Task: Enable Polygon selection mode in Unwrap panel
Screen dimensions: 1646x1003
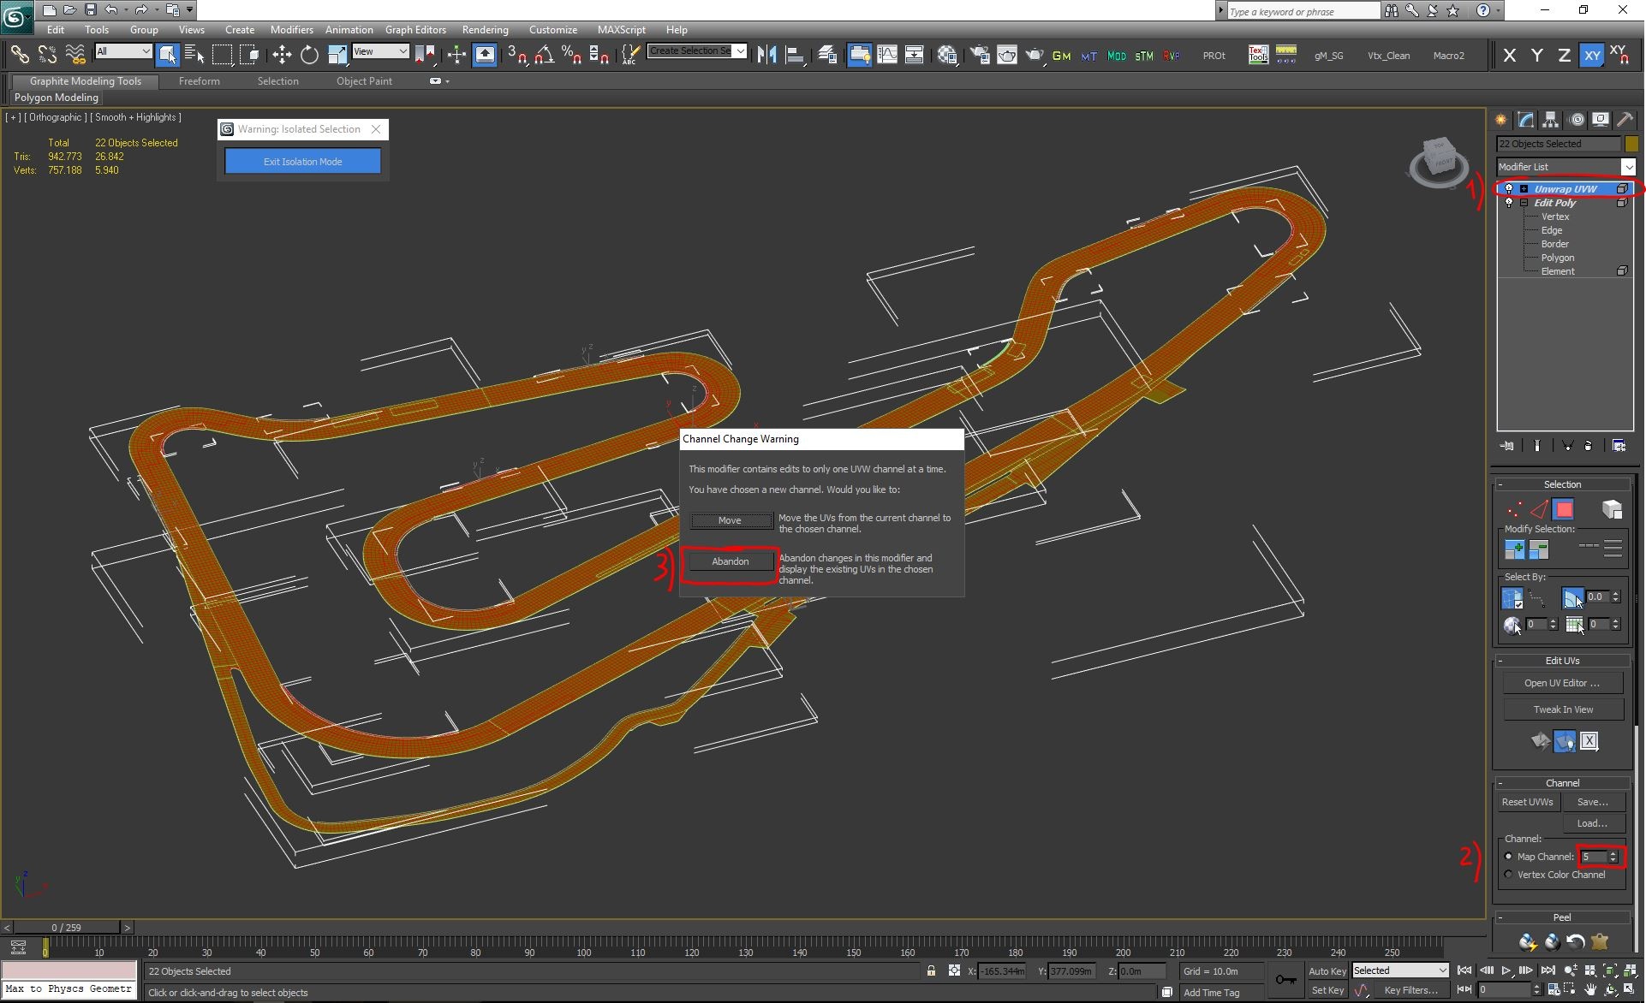Action: click(1563, 510)
